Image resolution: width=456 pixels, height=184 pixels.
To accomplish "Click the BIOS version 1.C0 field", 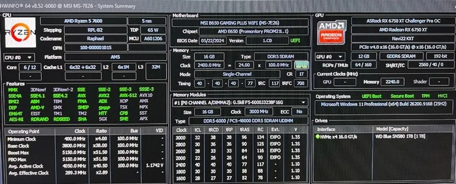I will pyautogui.click(x=267, y=41).
